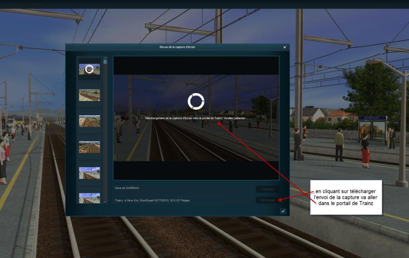409x258 pixels.
Task: Edit the 'Gare de GARENAC' title field
Action: coord(182,190)
